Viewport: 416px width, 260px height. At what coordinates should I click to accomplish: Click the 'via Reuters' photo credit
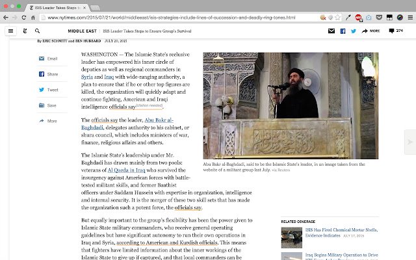point(281,170)
